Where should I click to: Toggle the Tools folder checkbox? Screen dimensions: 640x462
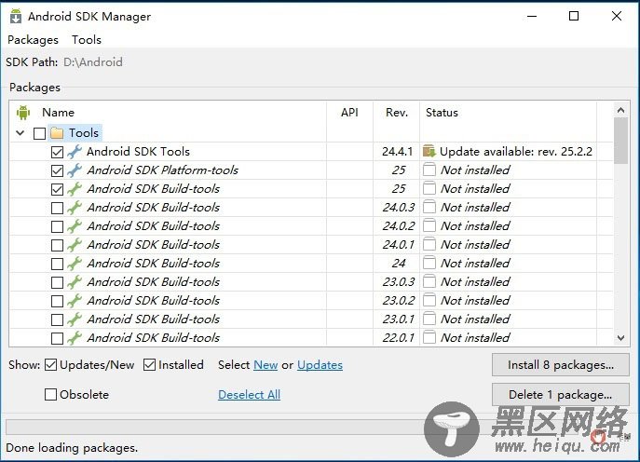39,133
